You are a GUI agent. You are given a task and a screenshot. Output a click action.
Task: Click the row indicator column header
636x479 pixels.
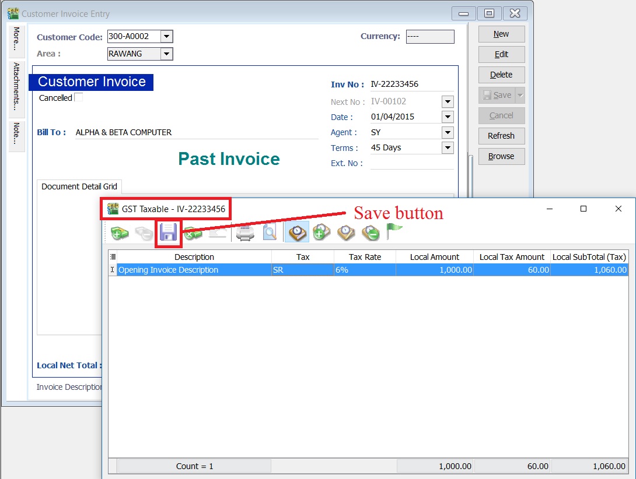111,256
